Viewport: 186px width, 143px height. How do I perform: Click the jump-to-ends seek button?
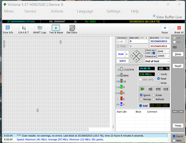coord(166,89)
